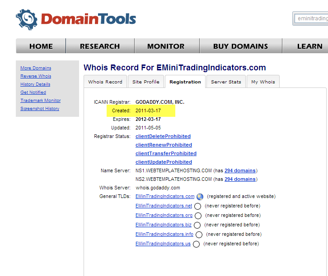
Task: Click the Whois Server label
Action: [115, 188]
